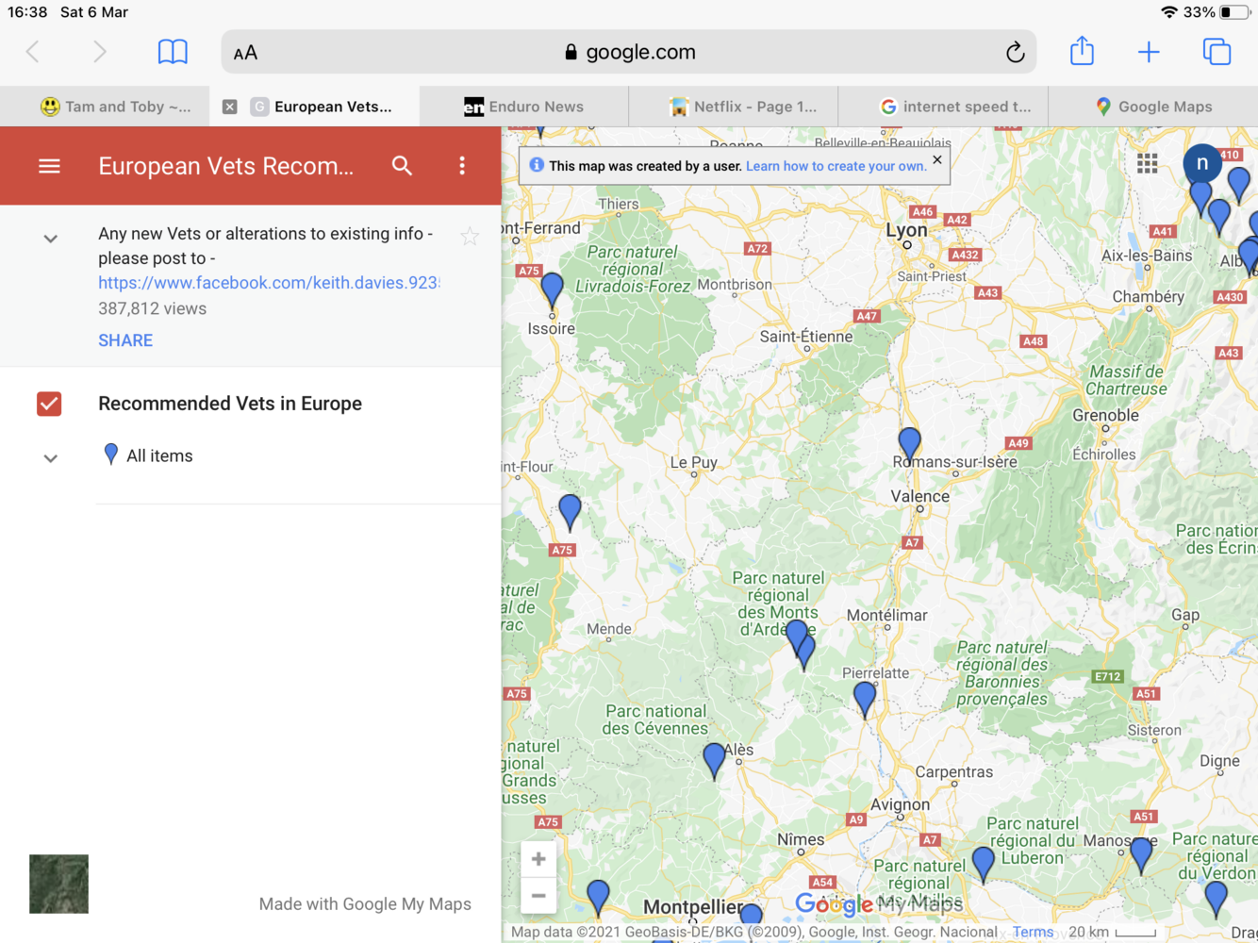The height and width of the screenshot is (943, 1258).
Task: Open the account avatar labeled n
Action: [x=1202, y=163]
